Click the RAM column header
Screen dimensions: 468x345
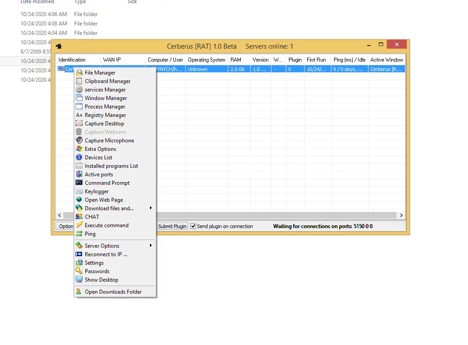point(235,60)
